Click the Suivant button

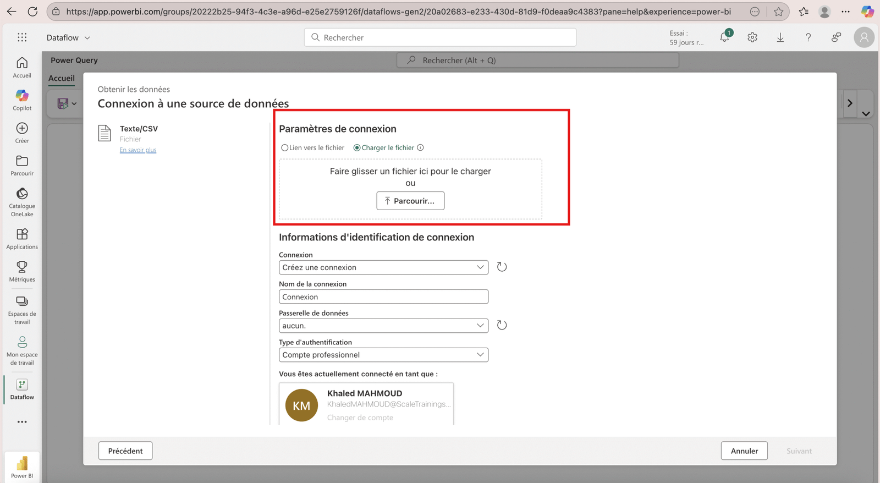pyautogui.click(x=799, y=451)
